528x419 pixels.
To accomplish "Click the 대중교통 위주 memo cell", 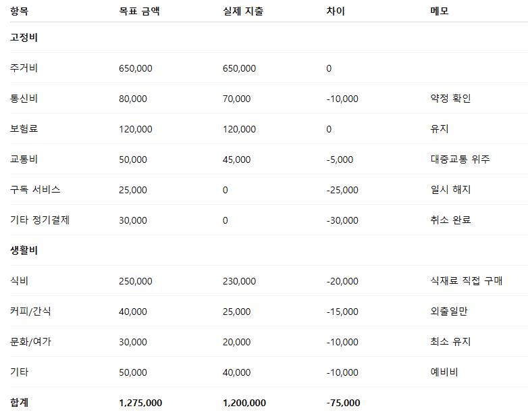I will 460,159.
